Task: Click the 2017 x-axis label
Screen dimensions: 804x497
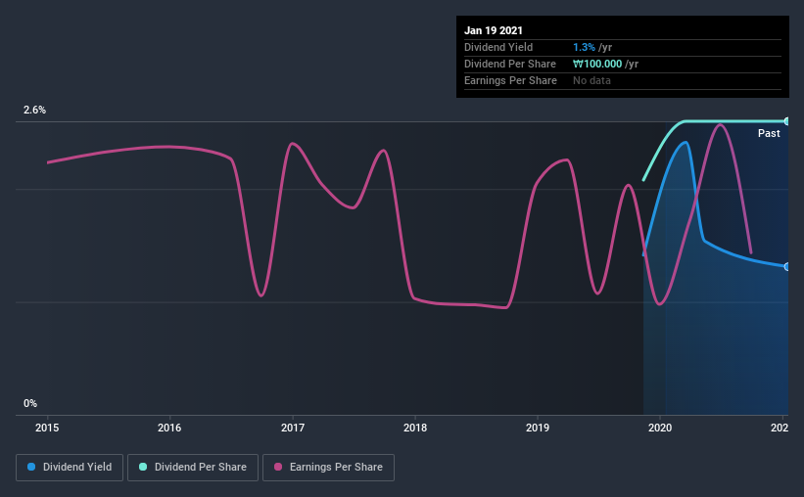Action: (x=292, y=428)
